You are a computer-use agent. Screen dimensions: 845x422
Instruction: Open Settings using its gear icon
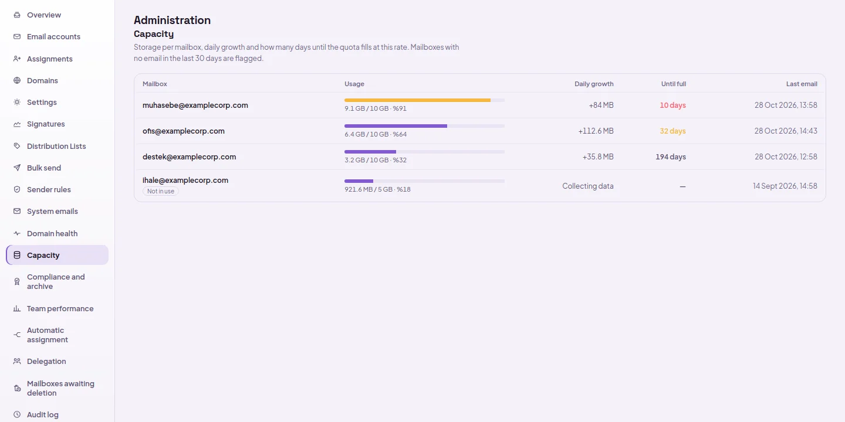click(17, 102)
